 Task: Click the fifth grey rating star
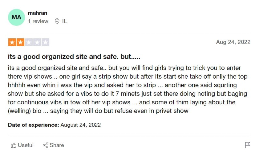[x=45, y=42]
